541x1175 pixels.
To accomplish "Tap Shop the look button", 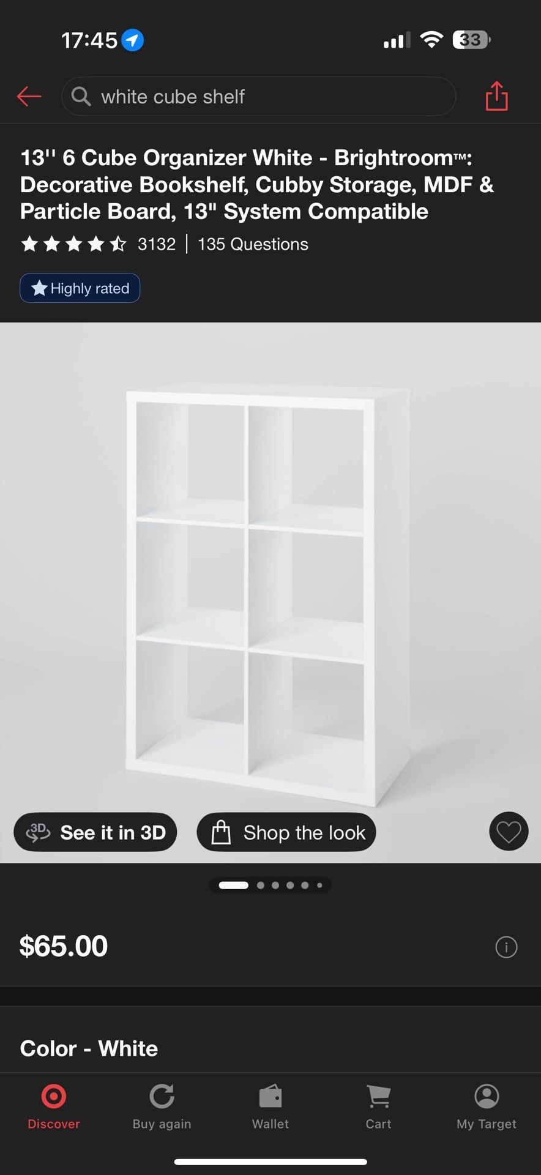I will tap(286, 832).
